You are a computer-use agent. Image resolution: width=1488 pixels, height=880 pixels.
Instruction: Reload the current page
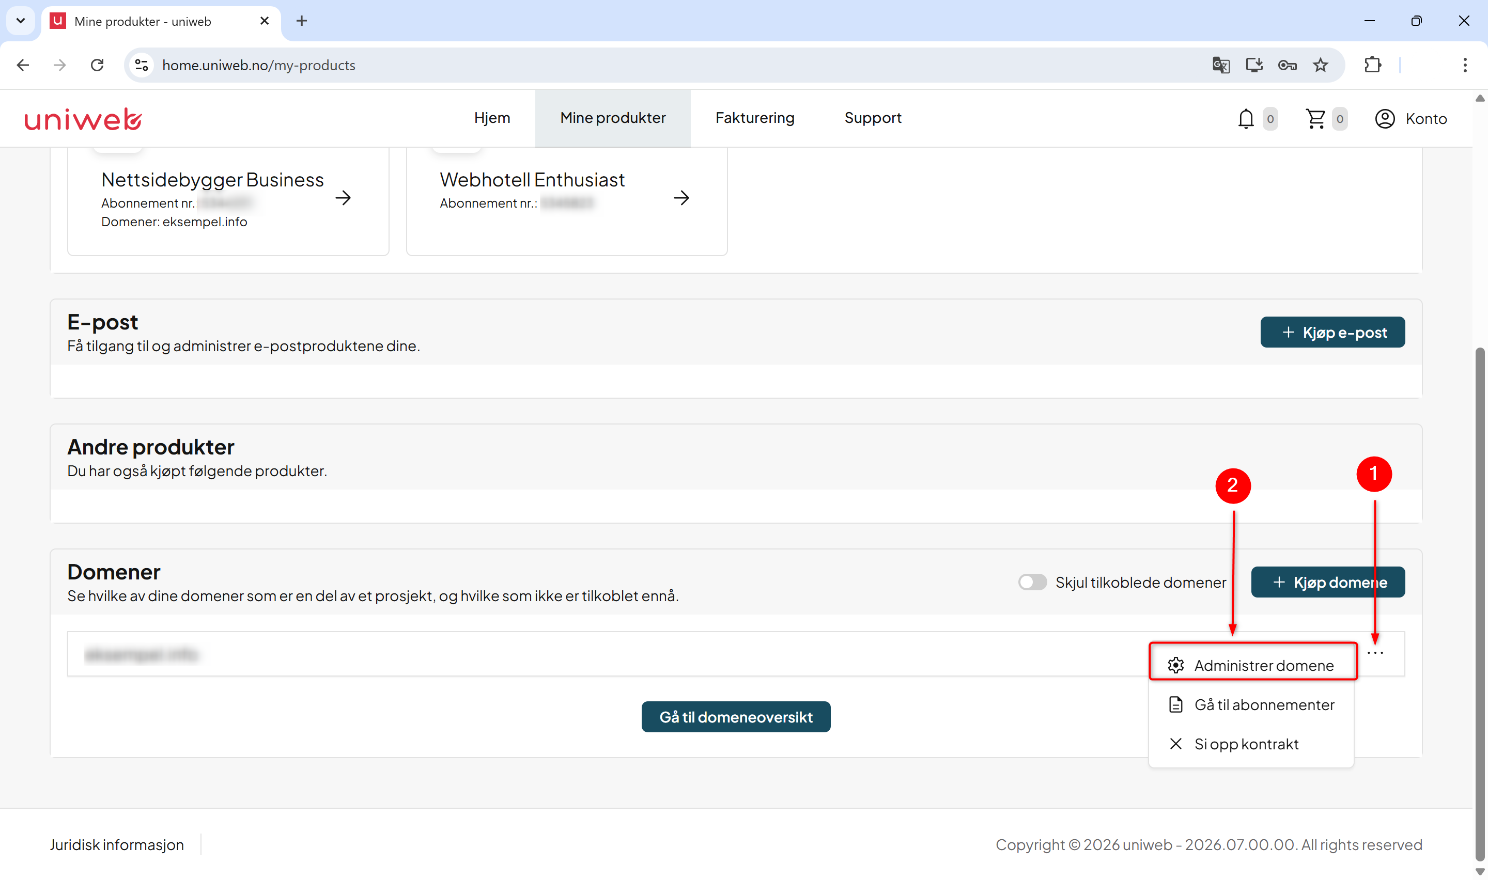click(97, 65)
